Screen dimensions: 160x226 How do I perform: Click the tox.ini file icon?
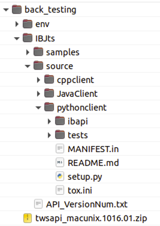(60, 190)
